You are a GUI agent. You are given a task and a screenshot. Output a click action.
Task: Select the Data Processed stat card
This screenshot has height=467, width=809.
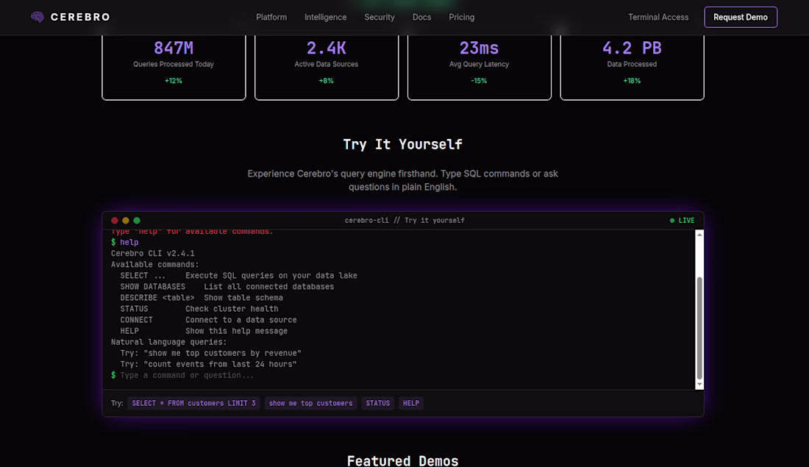[x=632, y=67]
